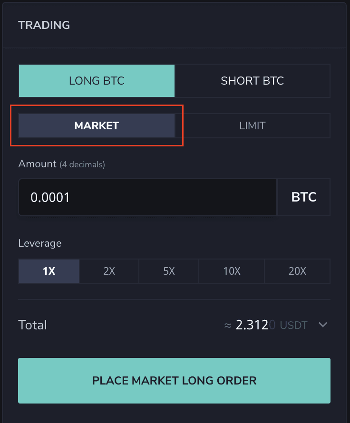This screenshot has height=423, width=350.
Task: Click the TRADING panel heading
Action: pyautogui.click(x=44, y=25)
